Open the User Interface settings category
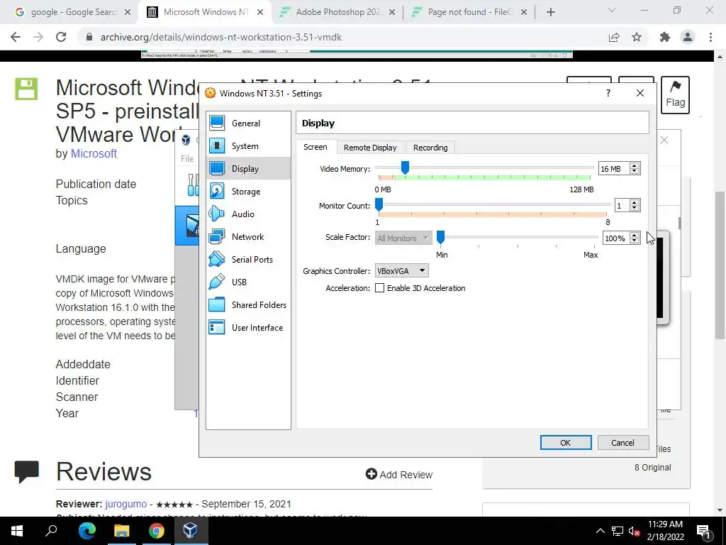 [248, 328]
